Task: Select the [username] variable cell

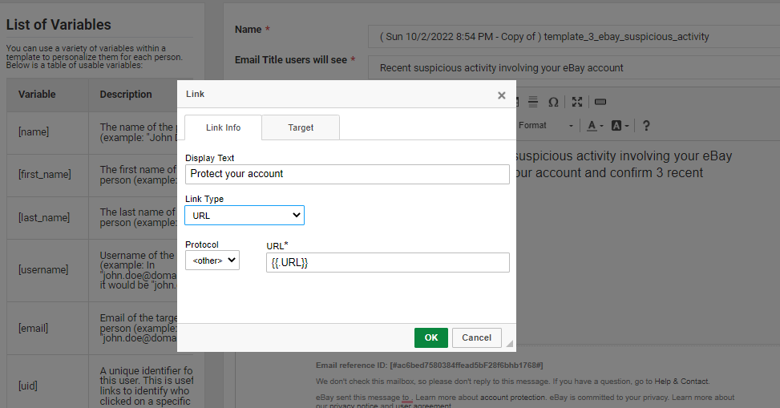Action: 48,270
